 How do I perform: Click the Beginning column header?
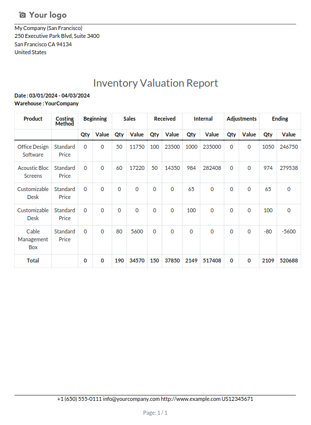[x=95, y=119]
